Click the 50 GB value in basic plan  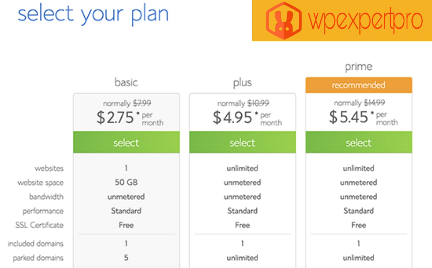click(126, 182)
